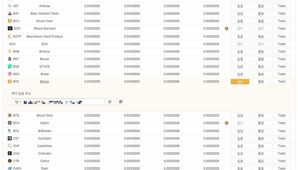Click the BCC Bitcoin Cash coin icon
This screenshot has height=170, width=298.
pos(10,21)
